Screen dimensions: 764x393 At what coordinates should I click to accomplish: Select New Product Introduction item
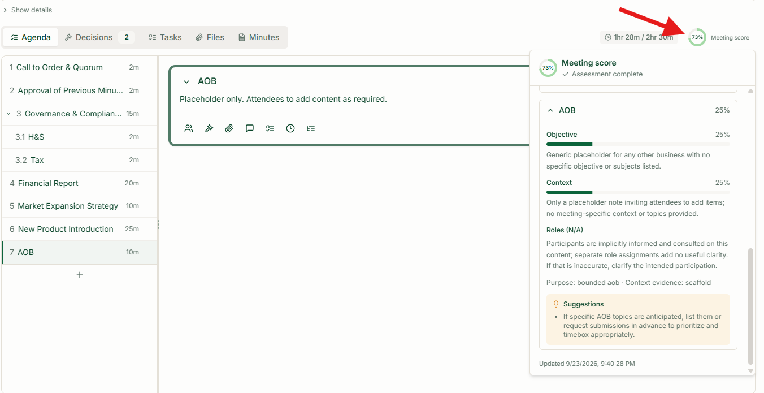pos(80,229)
